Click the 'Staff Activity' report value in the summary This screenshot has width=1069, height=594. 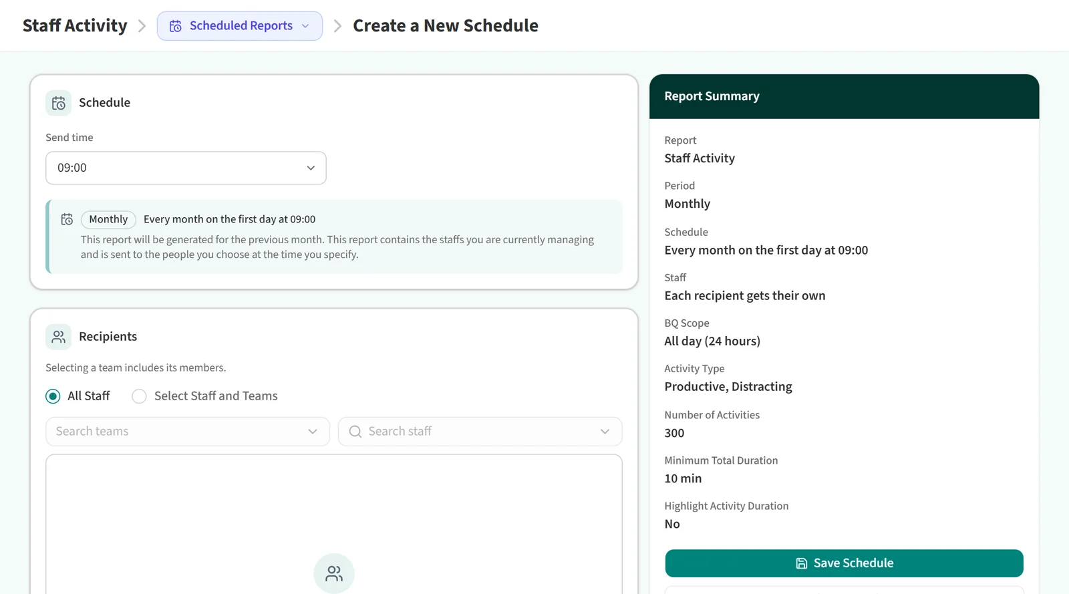[700, 158]
